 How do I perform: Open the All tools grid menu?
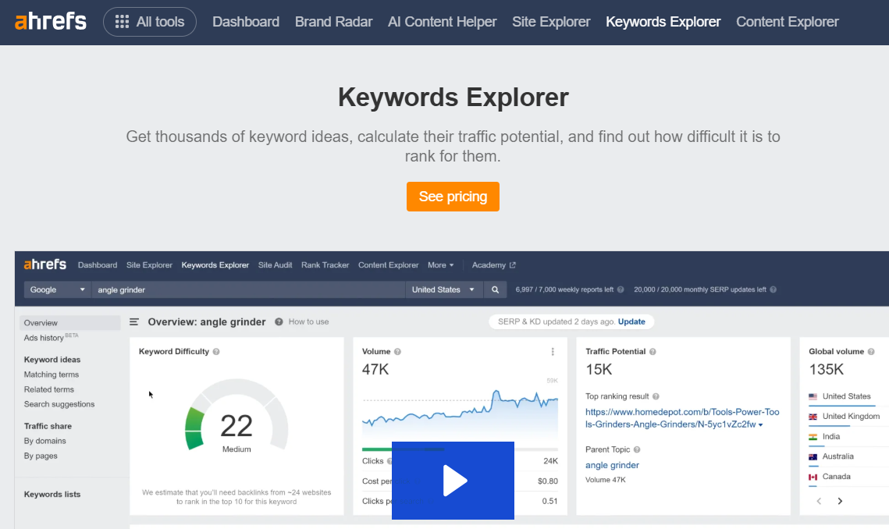[150, 22]
